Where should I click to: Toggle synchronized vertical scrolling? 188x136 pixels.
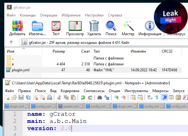coord(133,97)
